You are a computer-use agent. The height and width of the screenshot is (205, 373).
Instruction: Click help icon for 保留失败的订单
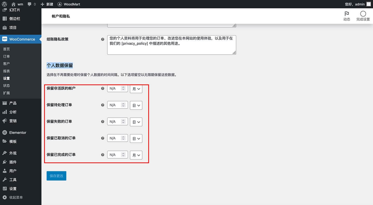(103, 122)
